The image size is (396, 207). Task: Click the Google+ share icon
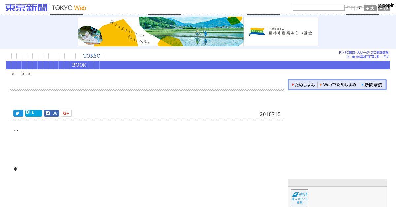coord(66,113)
